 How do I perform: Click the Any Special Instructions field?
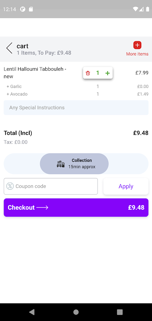point(76,108)
